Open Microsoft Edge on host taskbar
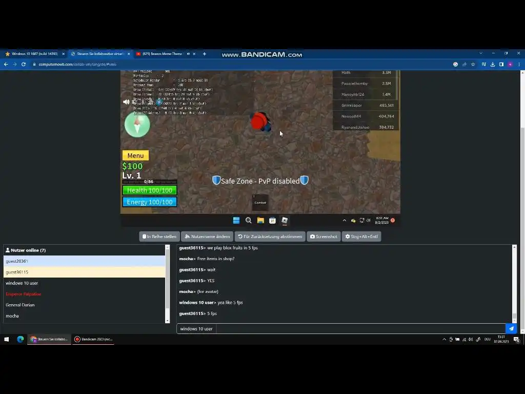Screen dimensions: 525x394 (21, 340)
